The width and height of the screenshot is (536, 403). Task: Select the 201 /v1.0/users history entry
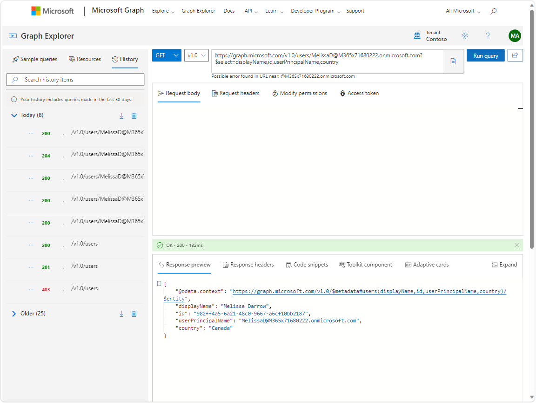[x=75, y=266]
